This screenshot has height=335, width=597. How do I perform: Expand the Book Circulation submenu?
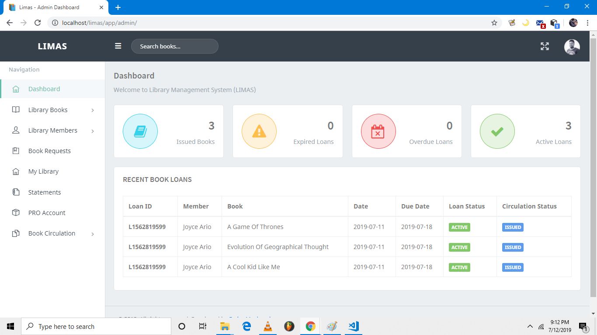pyautogui.click(x=52, y=233)
